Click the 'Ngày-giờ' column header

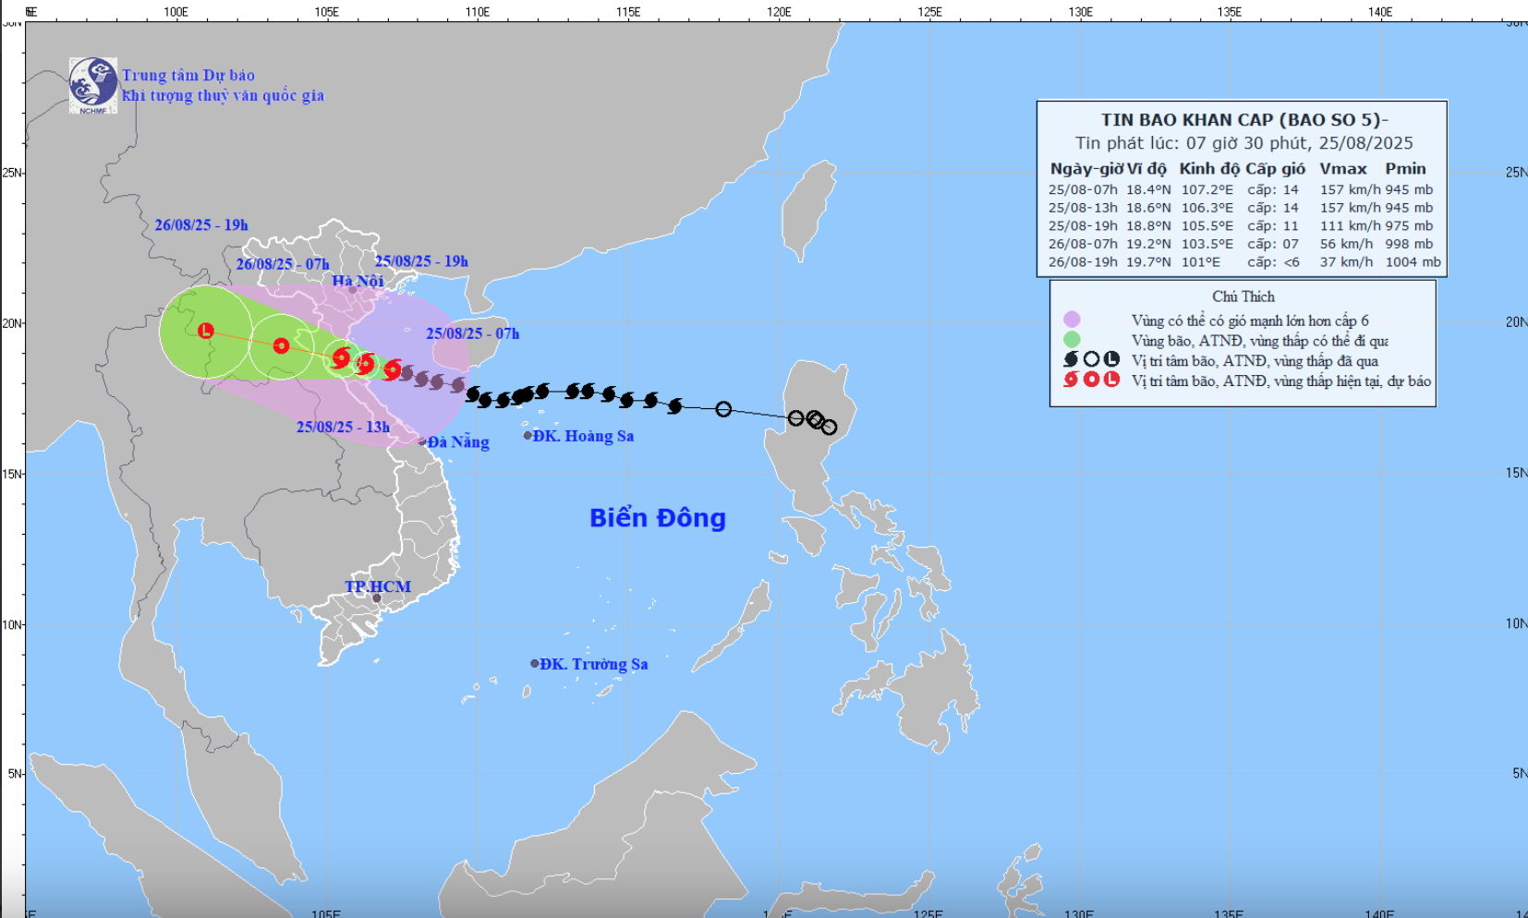[1085, 169]
